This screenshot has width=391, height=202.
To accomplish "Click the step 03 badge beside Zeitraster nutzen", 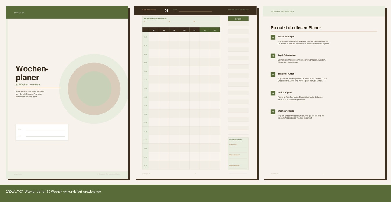I will coord(273,74).
